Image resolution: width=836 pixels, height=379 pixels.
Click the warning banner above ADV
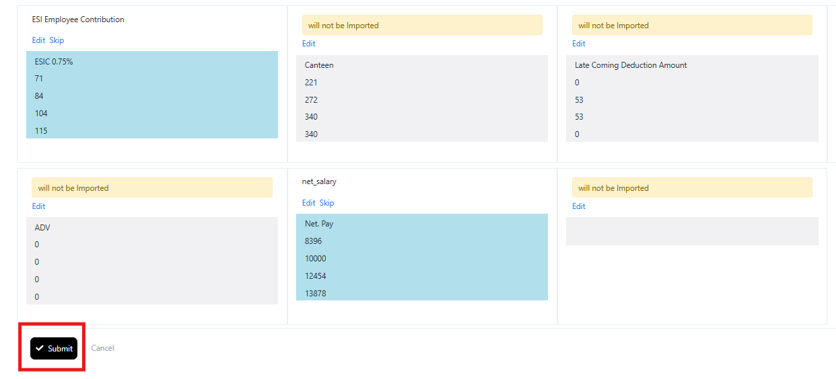pos(151,188)
